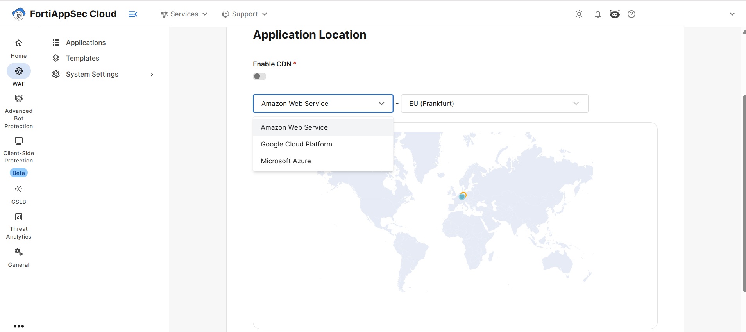Open the help question mark icon

(x=632, y=14)
